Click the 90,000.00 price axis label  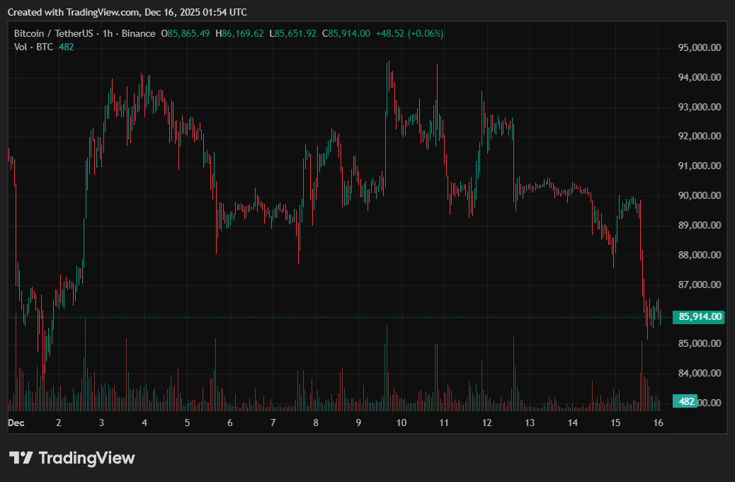click(700, 196)
